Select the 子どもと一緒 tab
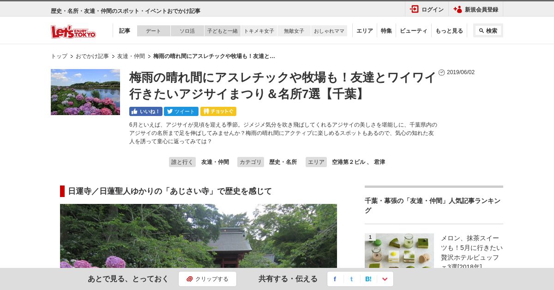The height and width of the screenshot is (290, 554). pos(223,31)
